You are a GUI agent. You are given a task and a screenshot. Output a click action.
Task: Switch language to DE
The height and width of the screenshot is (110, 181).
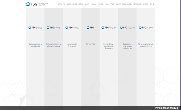(x=151, y=4)
